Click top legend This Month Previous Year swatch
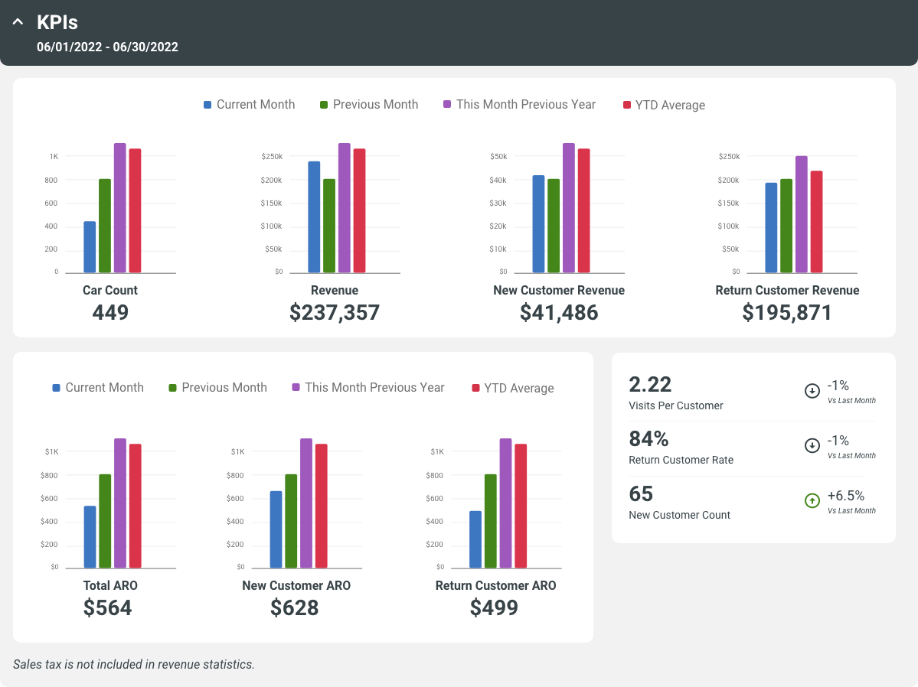Viewport: 918px width, 687px height. 447,104
